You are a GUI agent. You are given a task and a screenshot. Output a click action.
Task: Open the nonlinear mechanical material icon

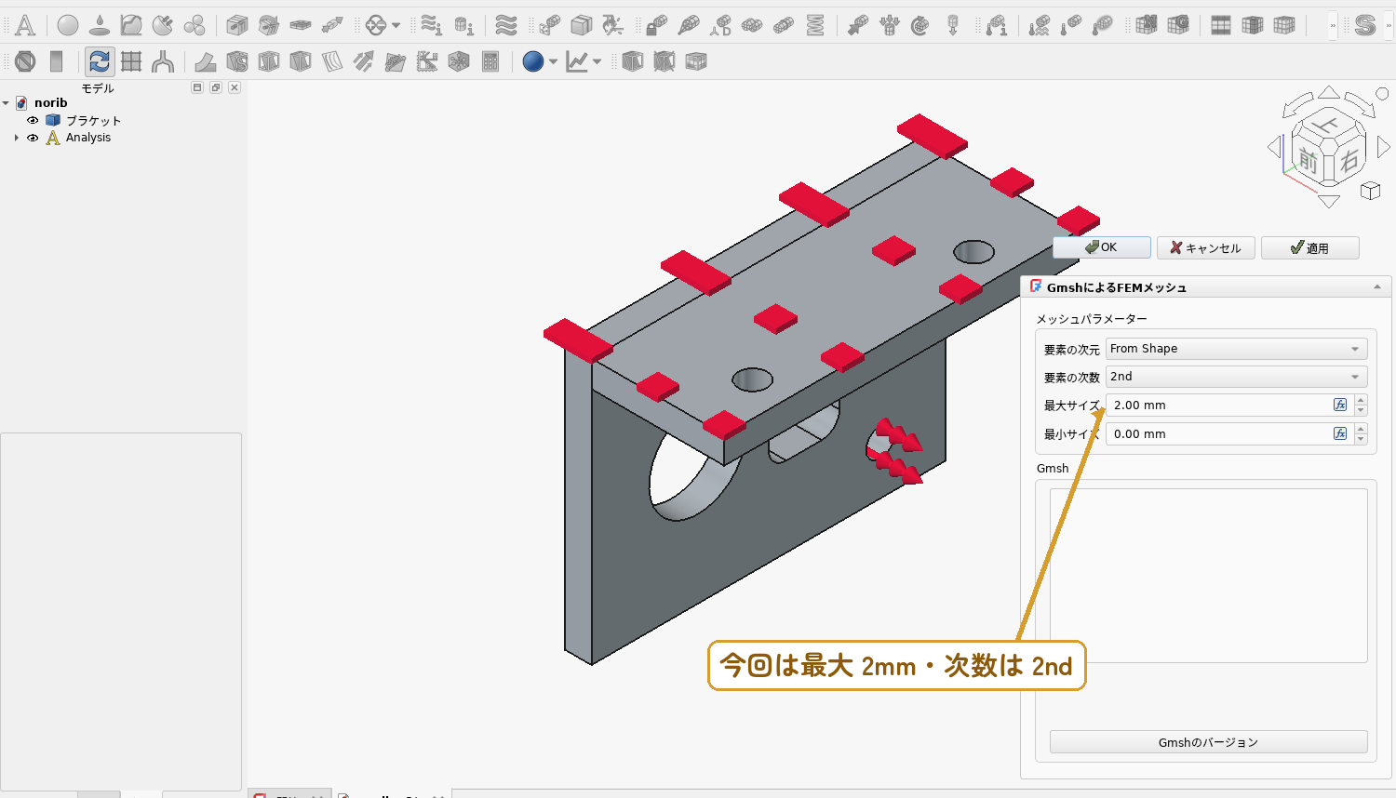131,25
